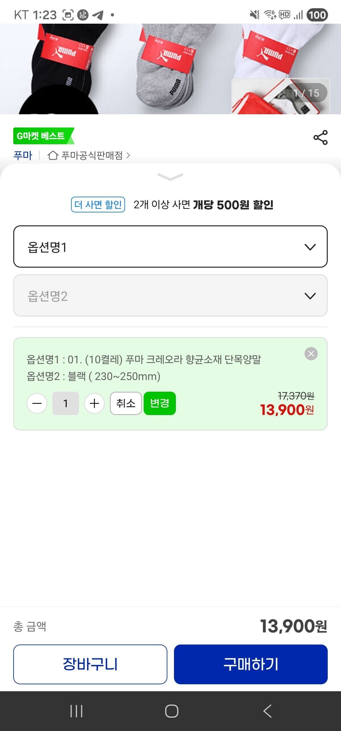Screen dimensions: 341x731
Task: Add item to 장바구니
Action: click(90, 664)
